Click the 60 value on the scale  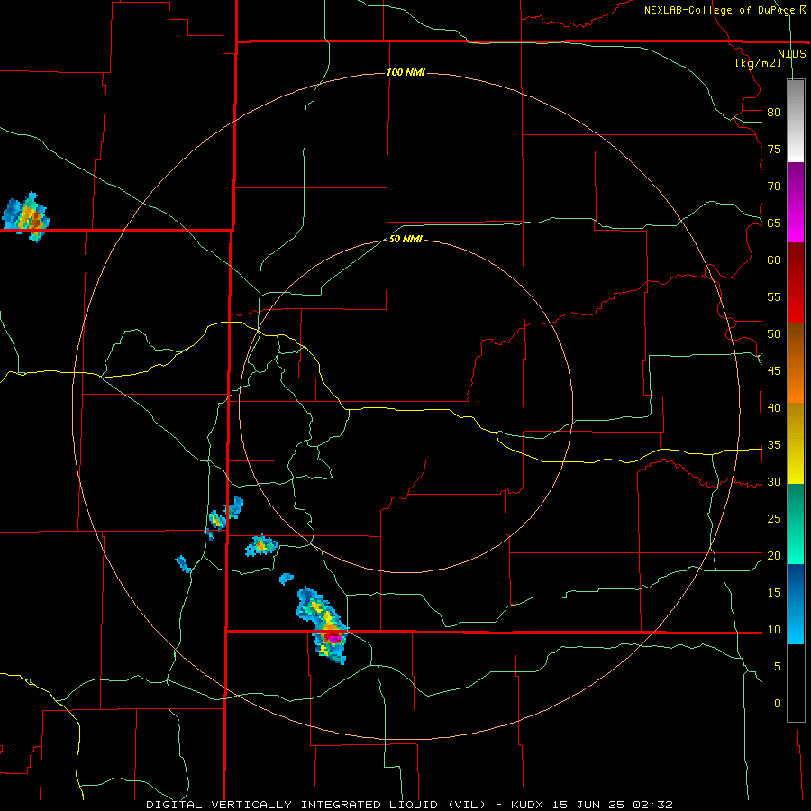click(x=774, y=260)
